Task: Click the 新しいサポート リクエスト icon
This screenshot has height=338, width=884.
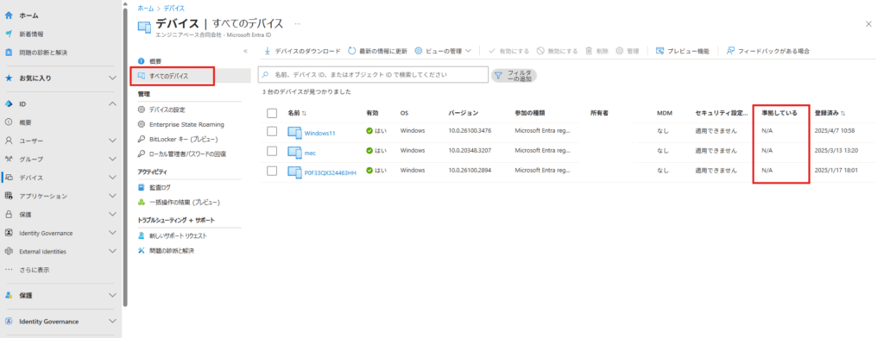Action: [142, 235]
